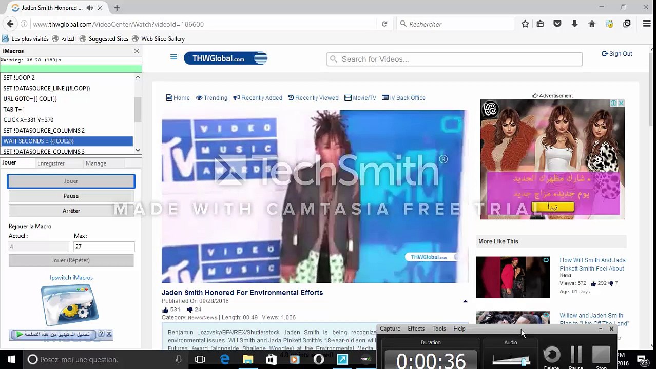Open Camtasia Tools menu
656x369 pixels.
(x=439, y=329)
